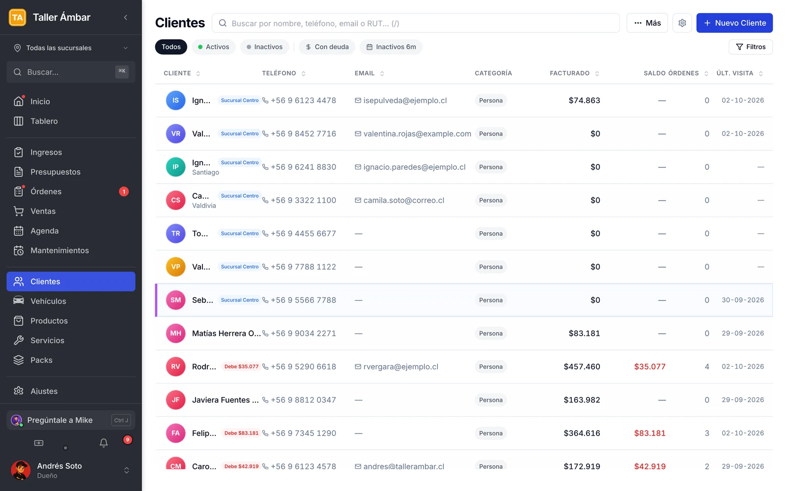Open Andrés Soto user menu
The width and height of the screenshot is (786, 491).
click(71, 470)
